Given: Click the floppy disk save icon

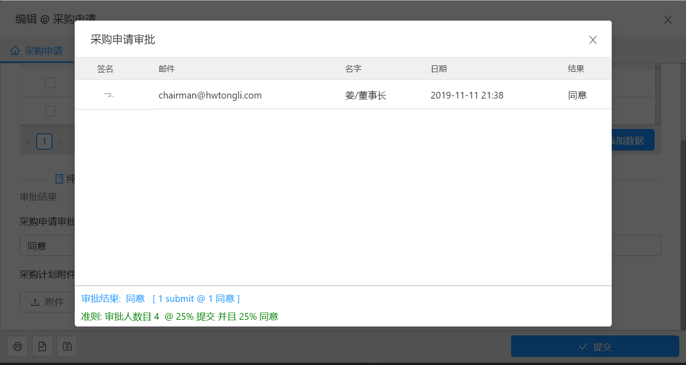Looking at the screenshot, I should coord(67,346).
